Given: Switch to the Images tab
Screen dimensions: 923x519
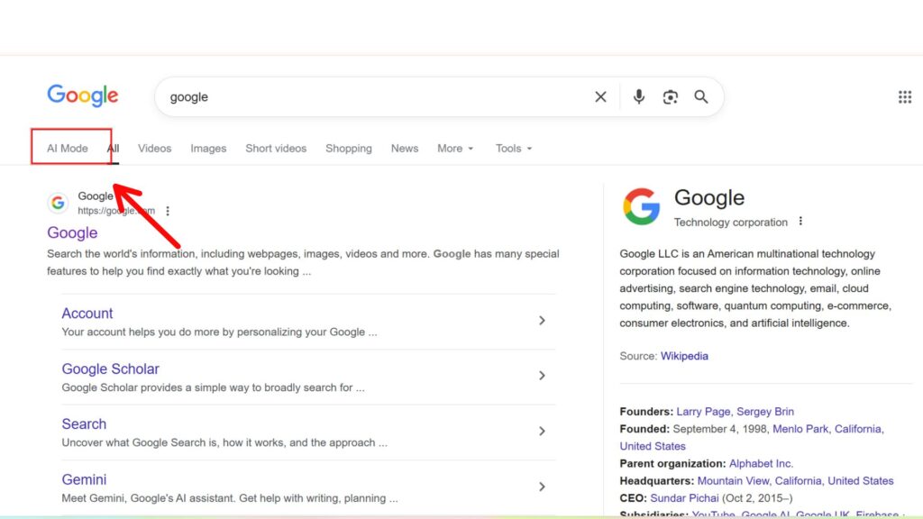Looking at the screenshot, I should (x=208, y=149).
